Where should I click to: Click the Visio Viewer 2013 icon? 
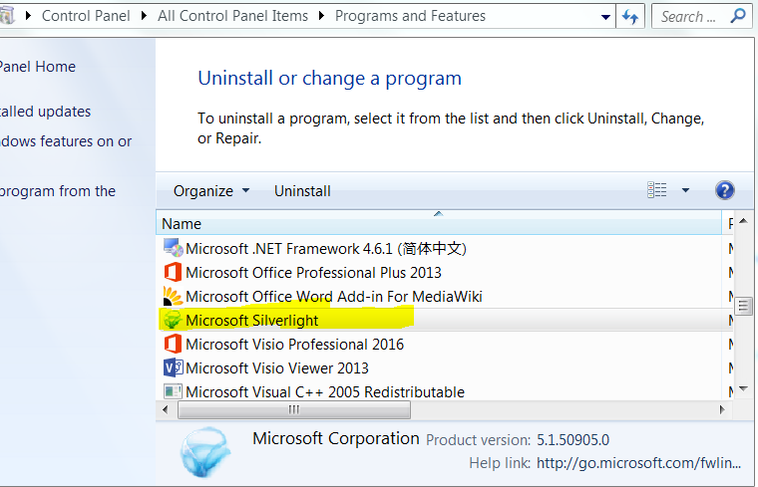(x=173, y=367)
